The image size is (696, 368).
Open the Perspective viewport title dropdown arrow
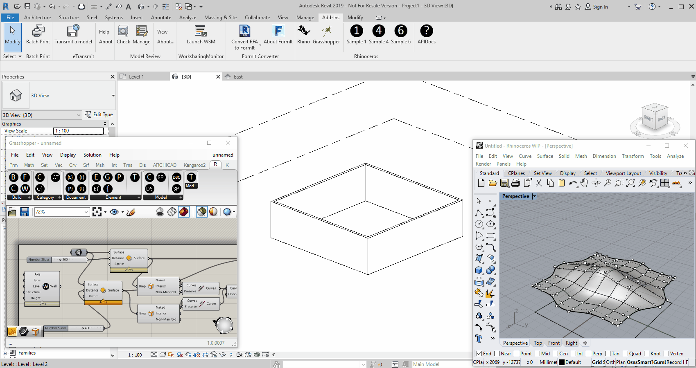534,197
